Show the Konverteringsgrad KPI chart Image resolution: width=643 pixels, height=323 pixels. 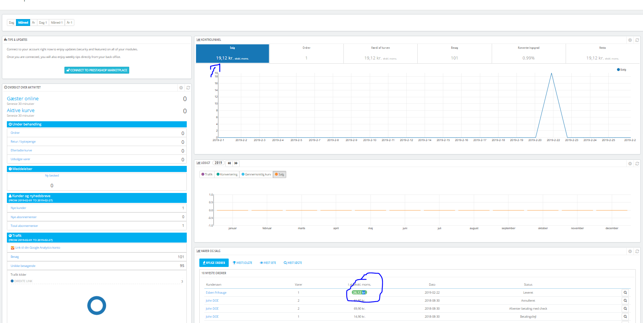[529, 53]
